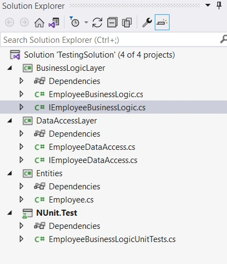Toggle the Auto Hide pin icon

click(x=219, y=5)
